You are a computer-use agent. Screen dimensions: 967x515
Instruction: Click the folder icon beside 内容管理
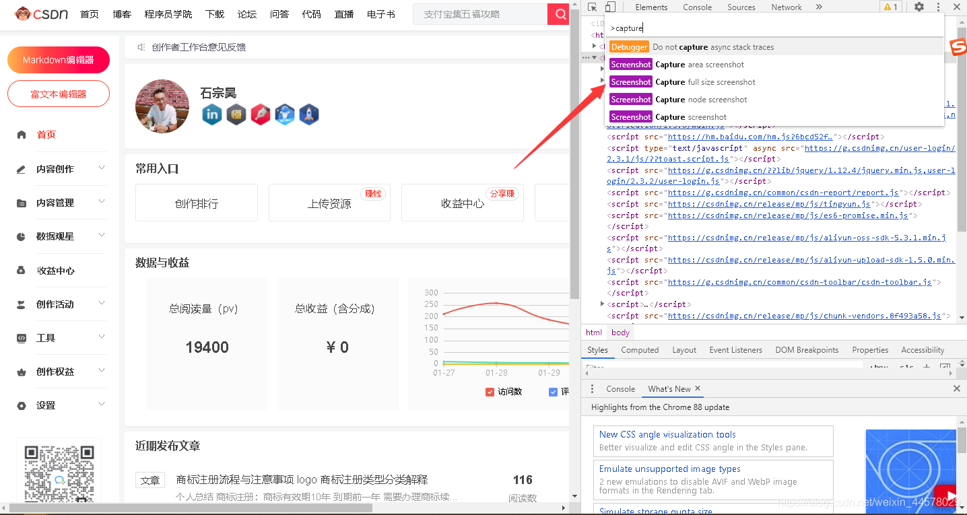(x=22, y=203)
